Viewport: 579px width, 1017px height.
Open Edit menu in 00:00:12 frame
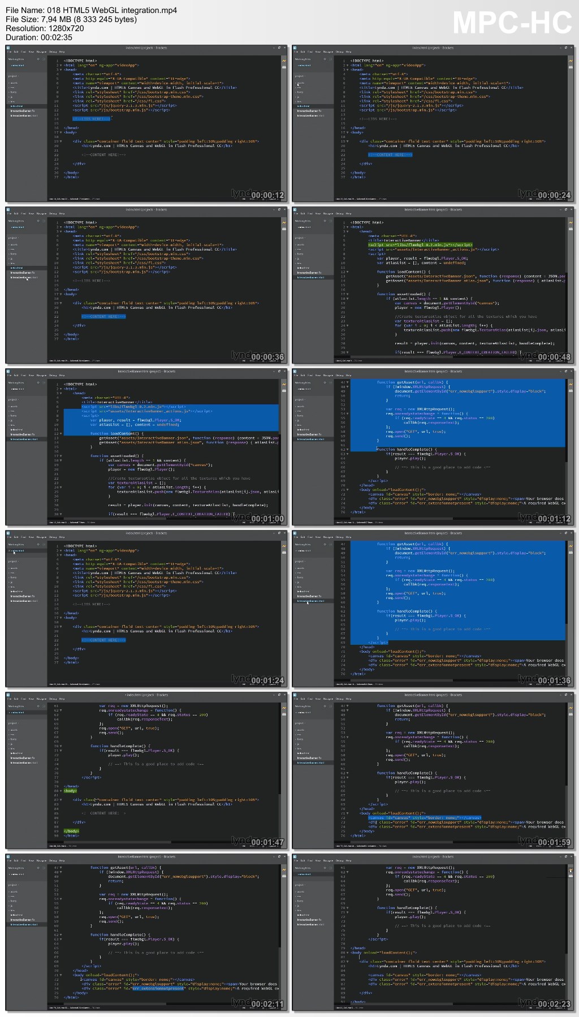pyautogui.click(x=16, y=52)
